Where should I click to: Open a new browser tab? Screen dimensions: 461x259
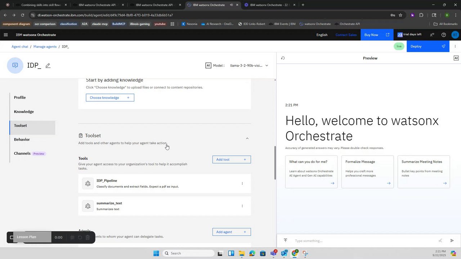303,5
